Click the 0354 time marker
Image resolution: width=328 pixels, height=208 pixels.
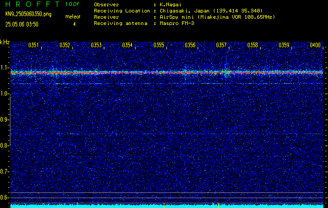127,45
